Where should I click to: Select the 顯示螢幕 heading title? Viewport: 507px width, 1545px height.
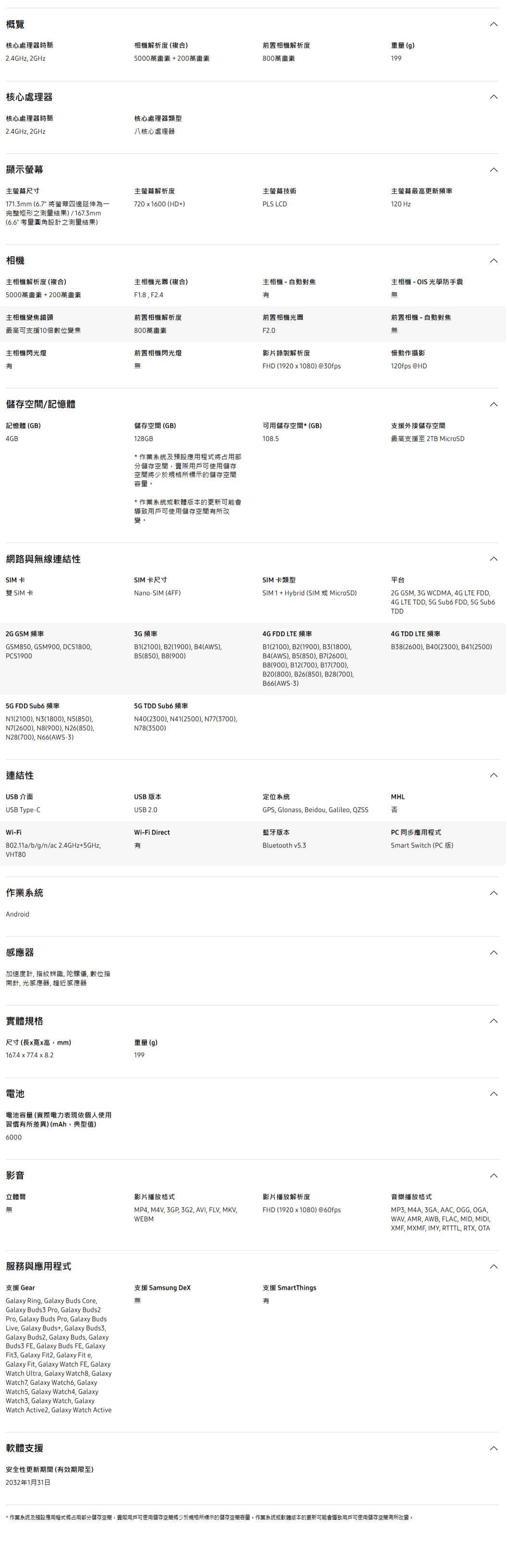(x=25, y=170)
